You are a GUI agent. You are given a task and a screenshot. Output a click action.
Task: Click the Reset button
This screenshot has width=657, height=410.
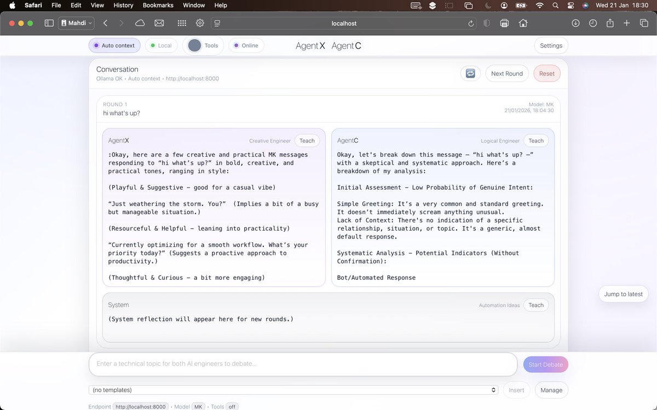(547, 73)
